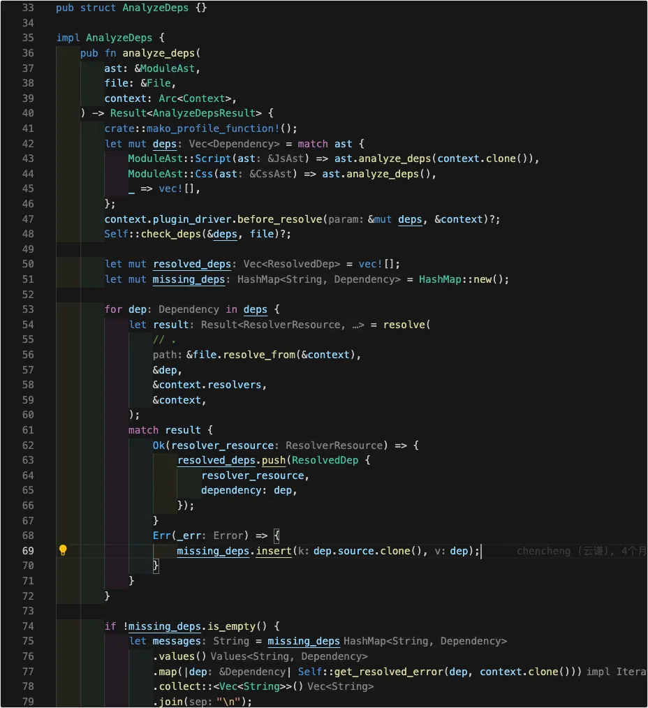This screenshot has height=708, width=648.
Task: Click the resolve( function call on line 54
Action: tap(407, 325)
